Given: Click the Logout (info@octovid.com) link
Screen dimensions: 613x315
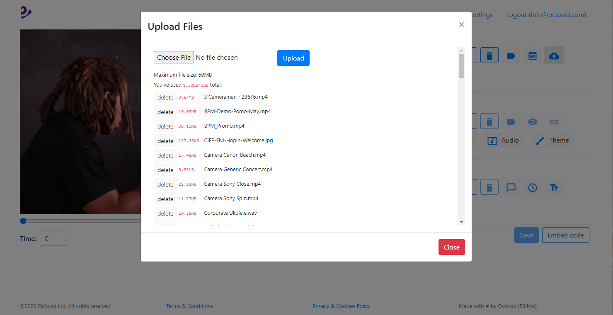Looking at the screenshot, I should [546, 15].
